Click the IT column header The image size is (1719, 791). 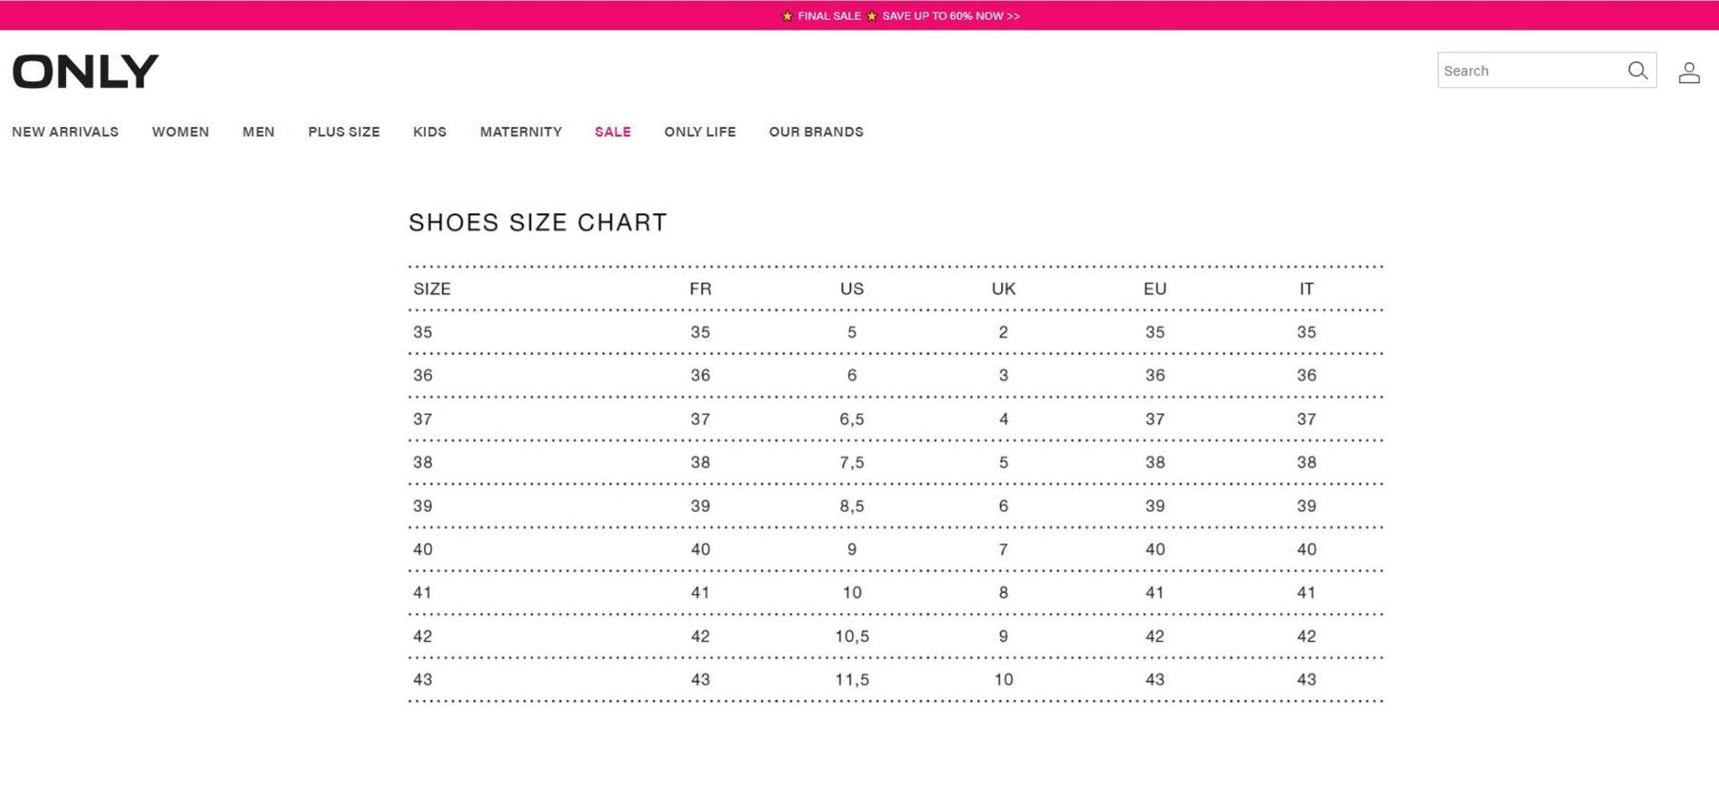[1306, 289]
